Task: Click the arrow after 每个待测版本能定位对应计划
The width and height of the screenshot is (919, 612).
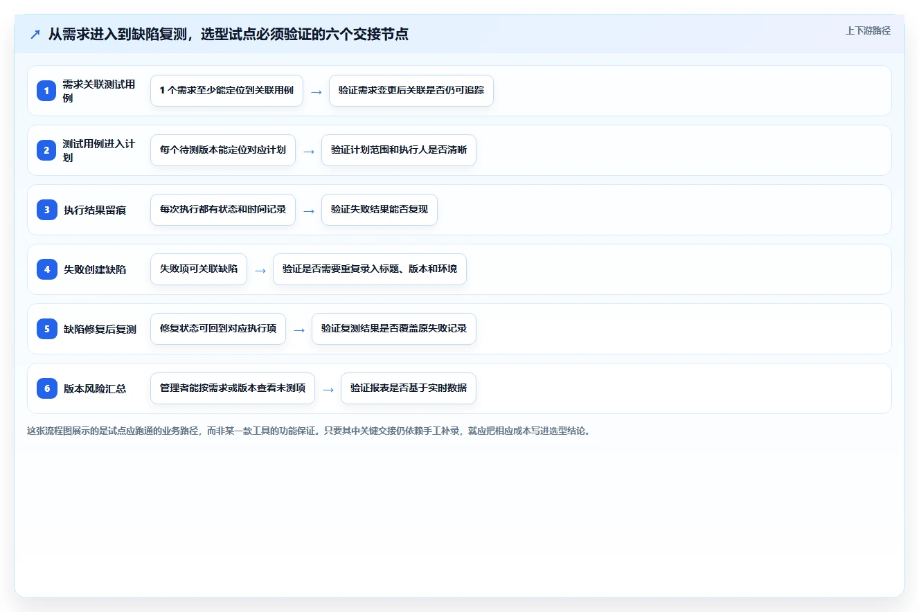Action: [309, 151]
